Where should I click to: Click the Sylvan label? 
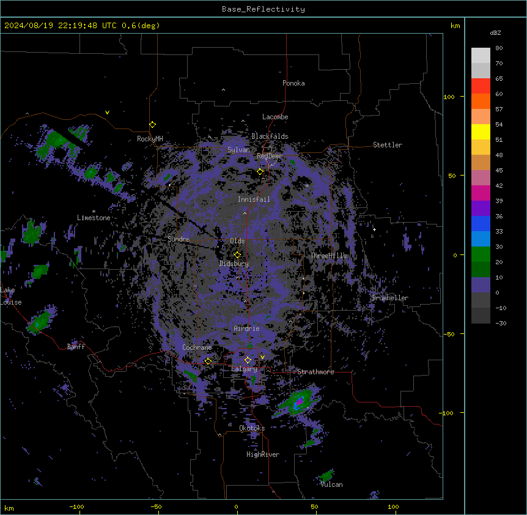tap(238, 150)
